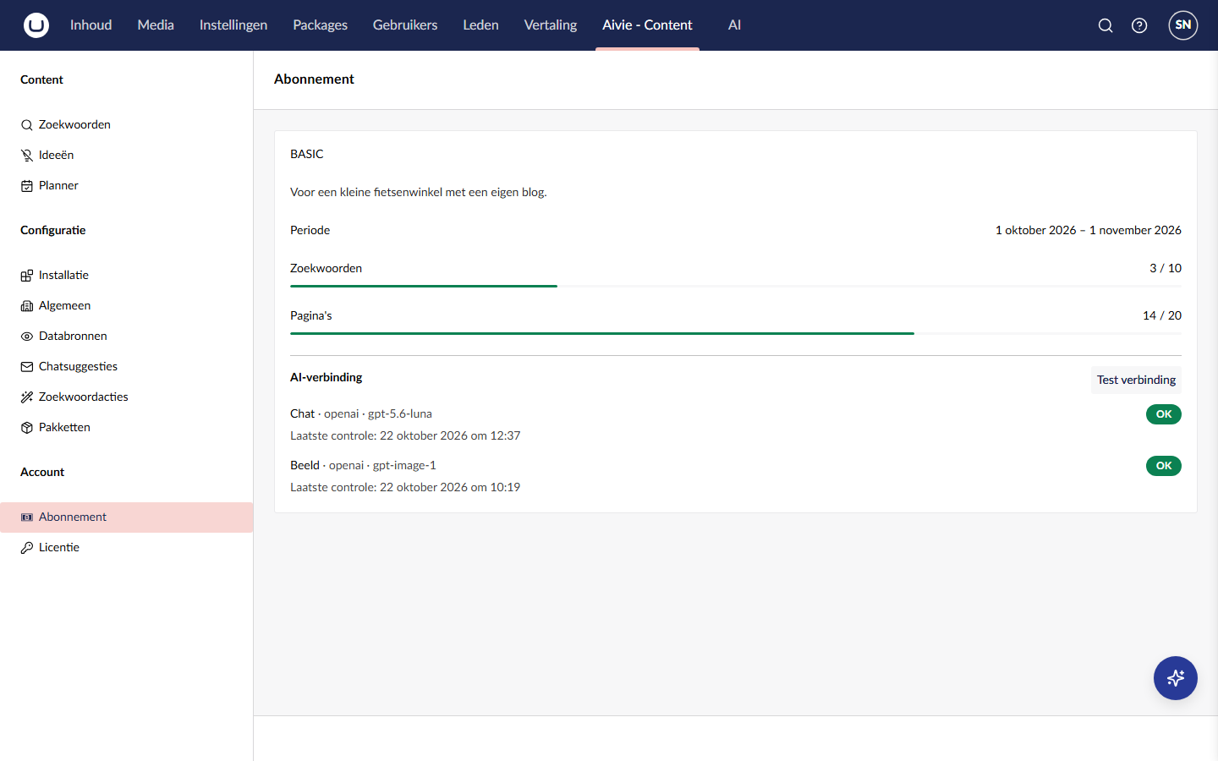Click the Databronnen eye icon
Screen dimensions: 1218x761
pos(27,337)
